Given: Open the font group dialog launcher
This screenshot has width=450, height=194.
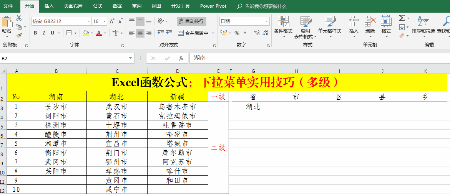Looking at the screenshot, I should point(123,46).
